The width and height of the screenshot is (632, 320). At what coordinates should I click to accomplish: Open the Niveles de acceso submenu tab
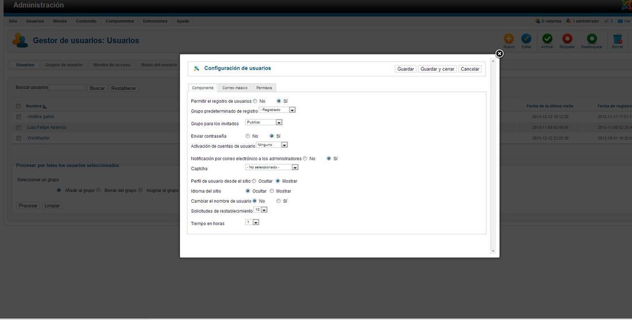click(x=111, y=65)
